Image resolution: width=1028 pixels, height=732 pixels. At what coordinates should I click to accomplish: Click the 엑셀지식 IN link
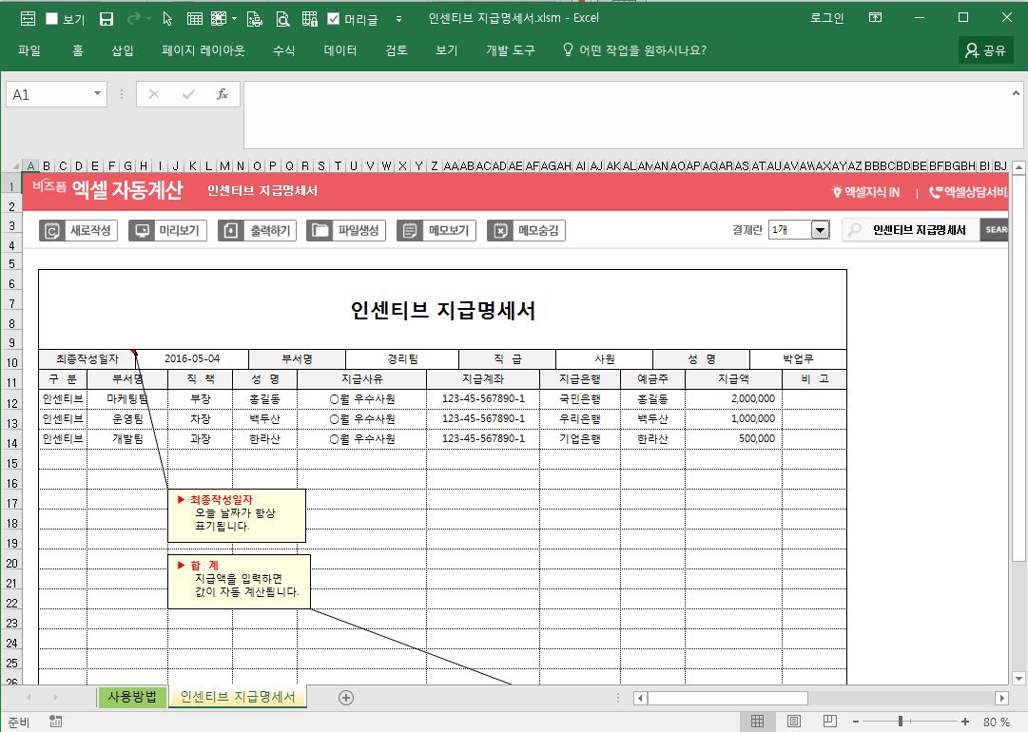coord(866,192)
